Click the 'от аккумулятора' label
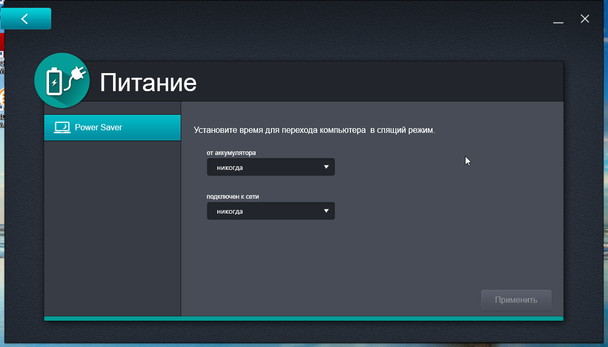 tap(231, 153)
